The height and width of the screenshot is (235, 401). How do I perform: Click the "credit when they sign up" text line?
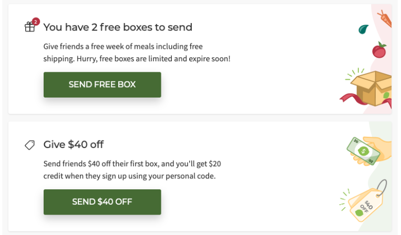129,176
